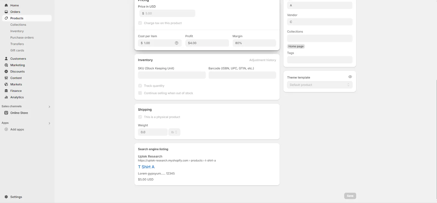Click the Vendor field containing C

click(x=320, y=22)
